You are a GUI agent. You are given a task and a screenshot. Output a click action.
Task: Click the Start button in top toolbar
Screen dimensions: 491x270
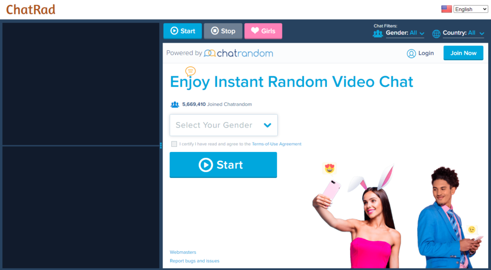coord(183,31)
